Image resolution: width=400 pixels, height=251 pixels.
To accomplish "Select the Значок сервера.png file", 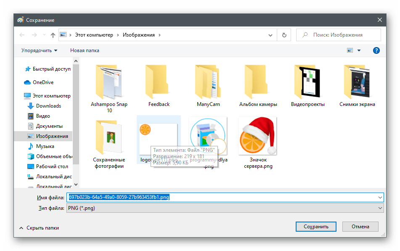I will click(258, 143).
